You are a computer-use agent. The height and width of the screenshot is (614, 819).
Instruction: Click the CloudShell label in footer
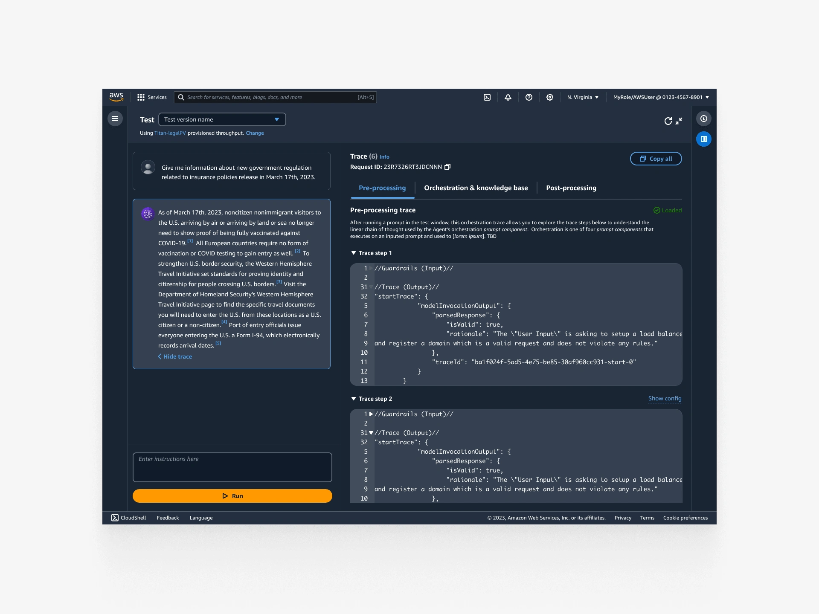coord(133,518)
